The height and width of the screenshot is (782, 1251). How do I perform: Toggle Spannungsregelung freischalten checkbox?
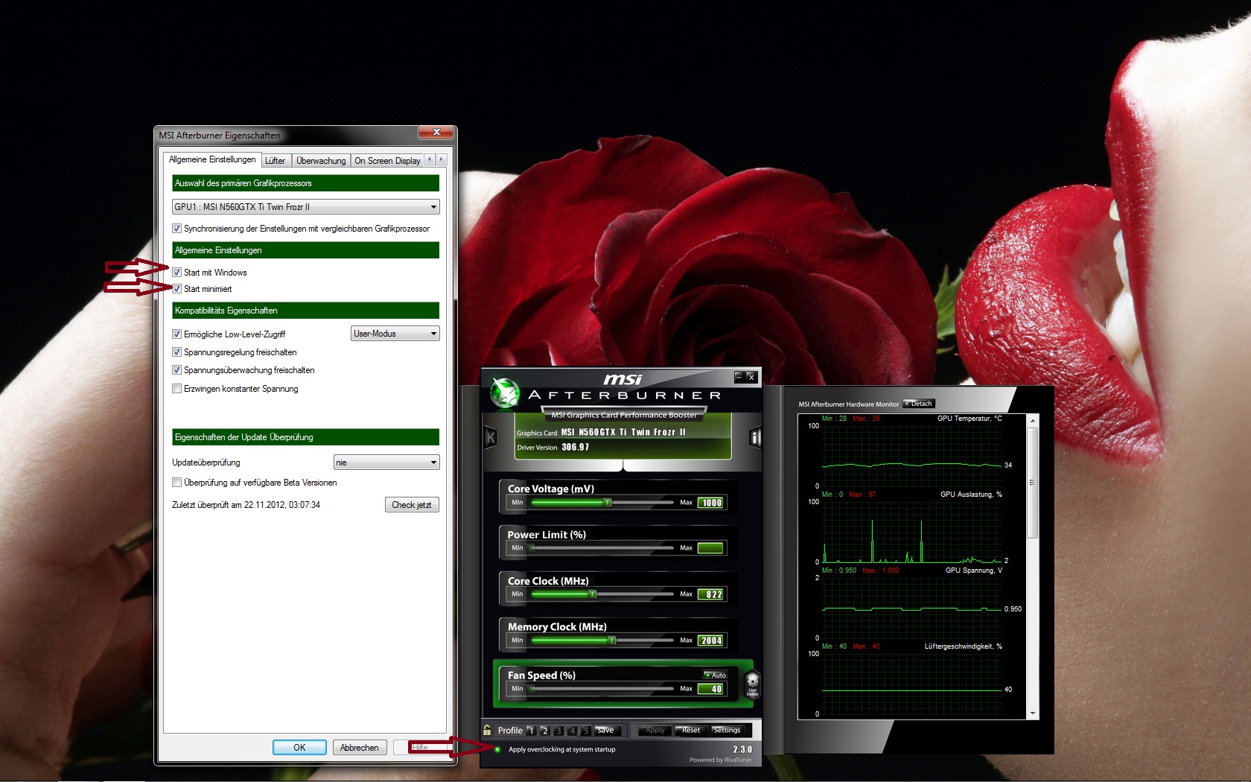176,352
